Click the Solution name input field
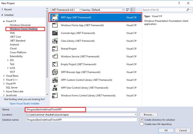The image size is (193, 134). (x=81, y=120)
